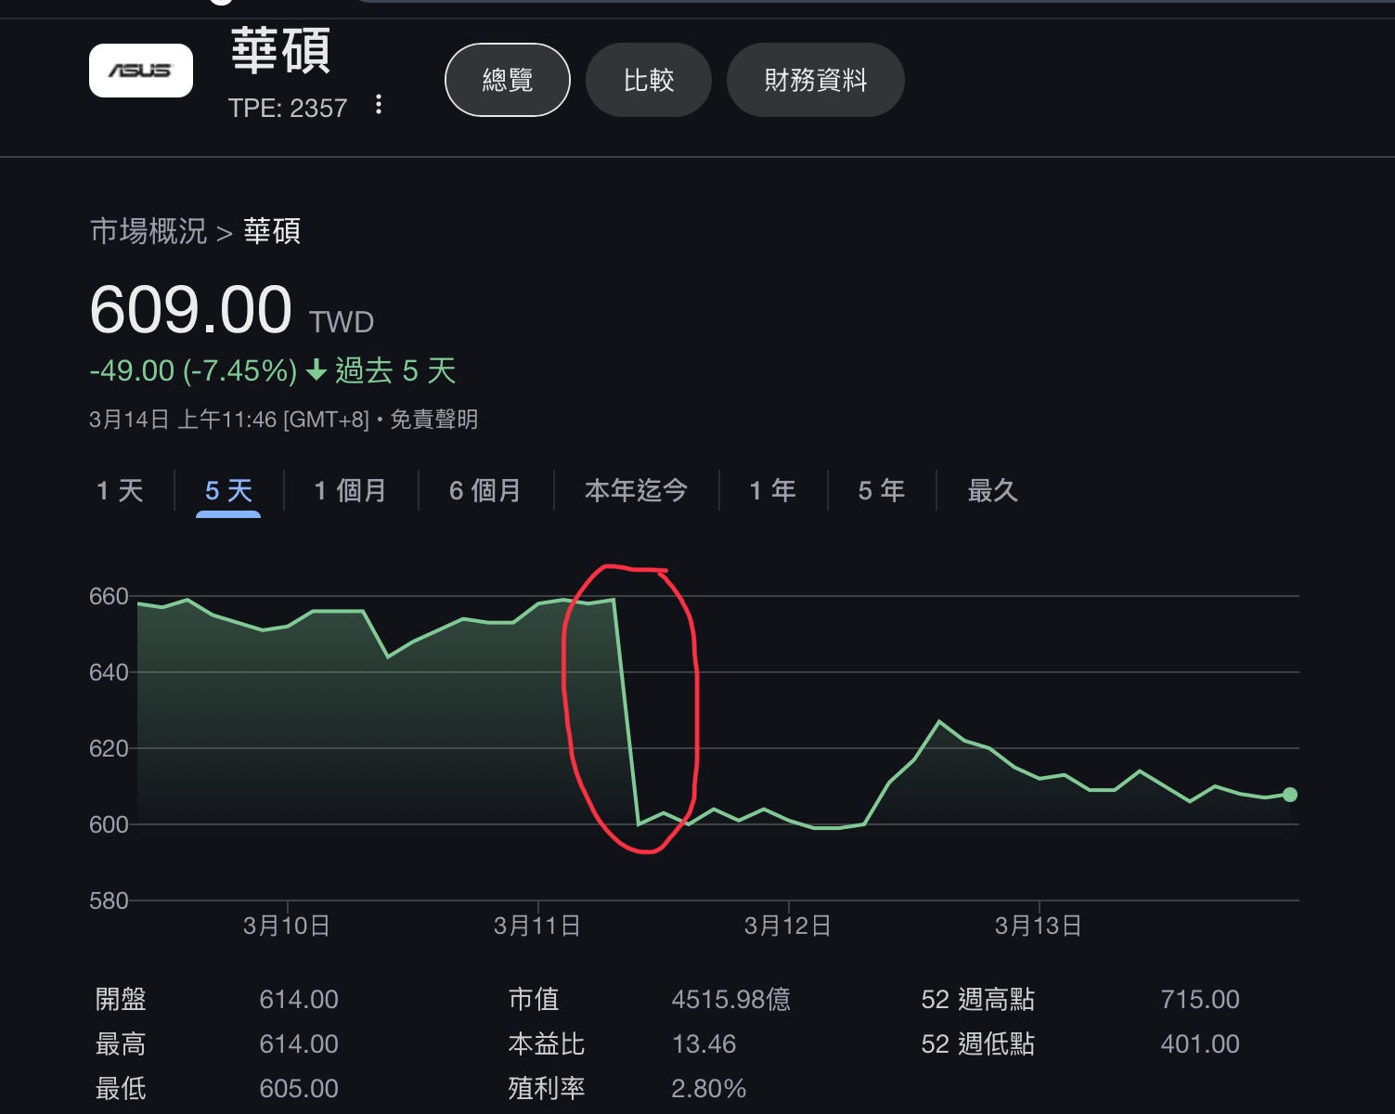The height and width of the screenshot is (1114, 1395).
Task: Show the 1 年 chart range
Action: click(773, 490)
